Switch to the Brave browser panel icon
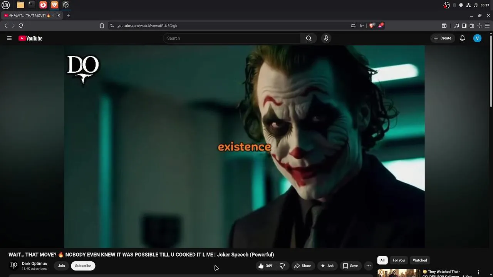This screenshot has height=277, width=493. point(54,5)
